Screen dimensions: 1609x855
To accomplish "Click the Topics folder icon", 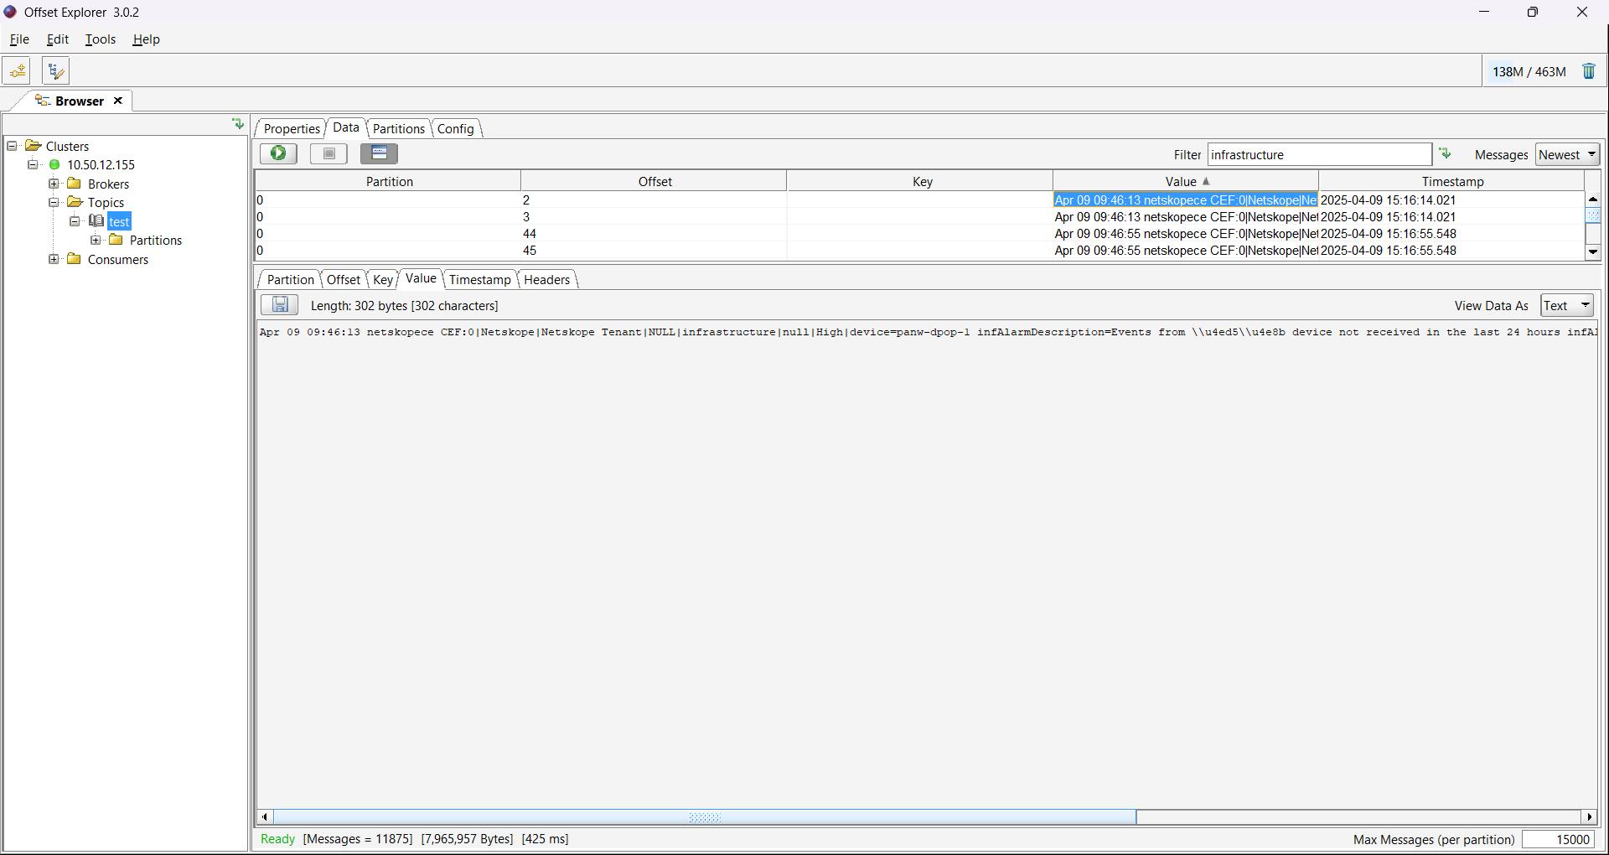I will 75,202.
